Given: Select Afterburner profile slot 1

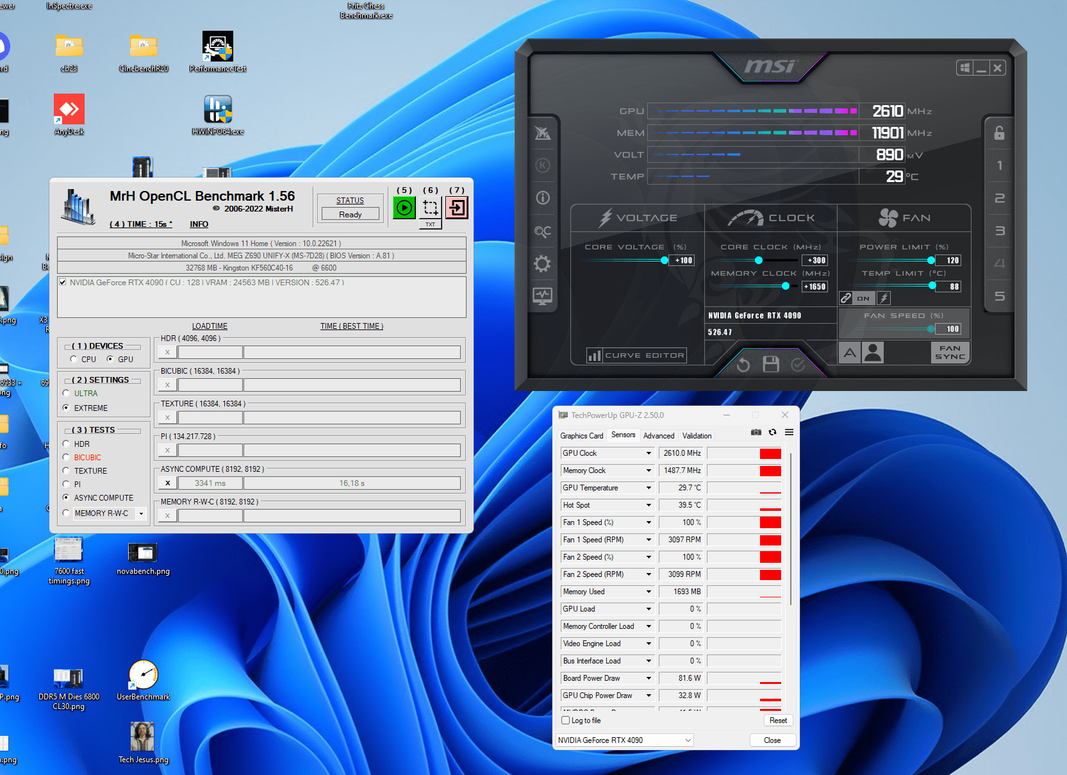Looking at the screenshot, I should 999,165.
